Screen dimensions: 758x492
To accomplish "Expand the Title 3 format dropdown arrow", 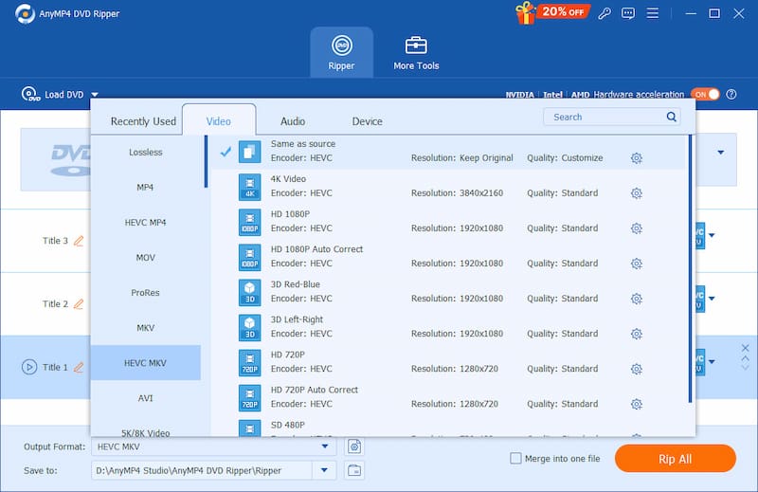I will click(712, 236).
